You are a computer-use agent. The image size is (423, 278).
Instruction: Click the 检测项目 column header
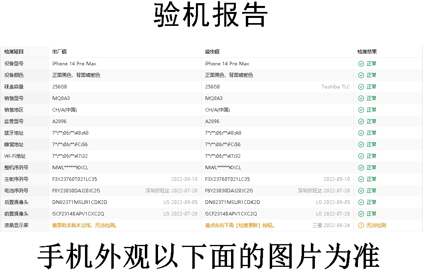[x=14, y=52]
